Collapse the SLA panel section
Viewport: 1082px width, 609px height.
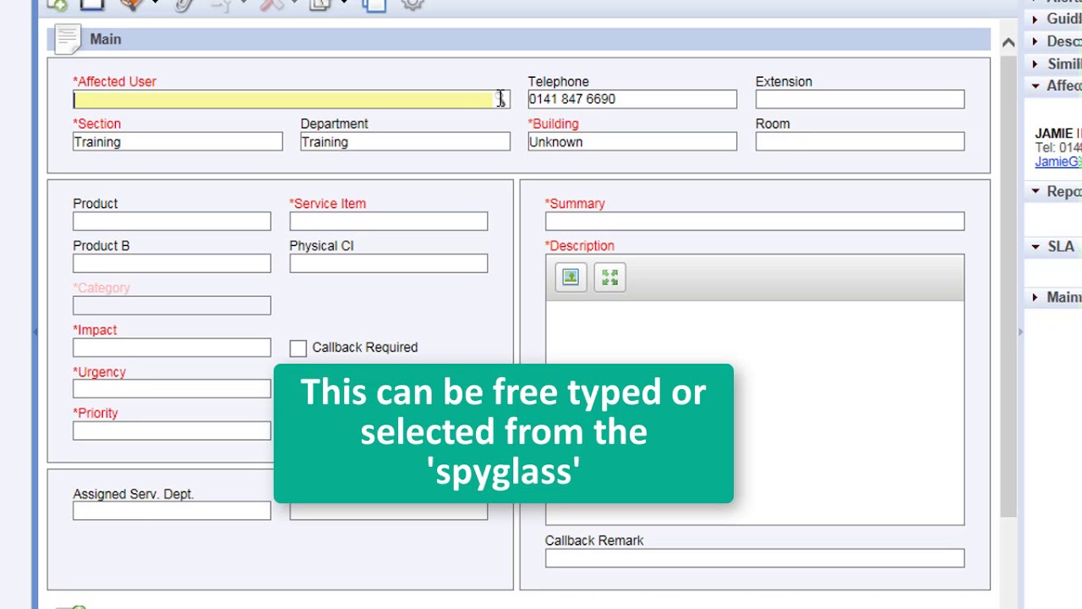point(1036,246)
